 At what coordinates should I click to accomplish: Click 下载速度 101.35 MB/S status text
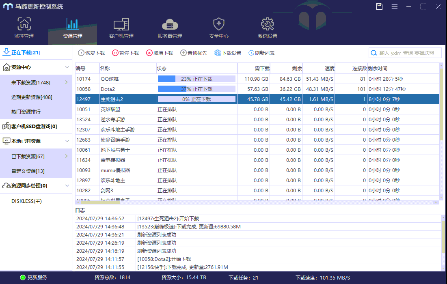tap(323, 278)
